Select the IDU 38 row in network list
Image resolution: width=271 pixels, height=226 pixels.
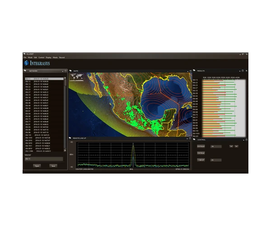click(x=44, y=98)
